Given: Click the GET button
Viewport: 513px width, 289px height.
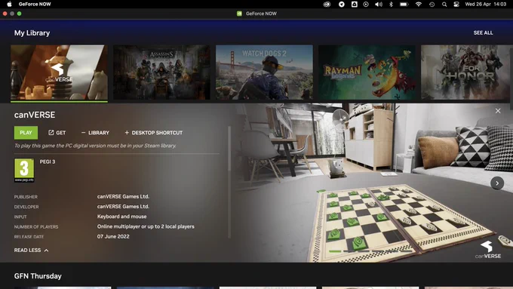Looking at the screenshot, I should pyautogui.click(x=57, y=133).
